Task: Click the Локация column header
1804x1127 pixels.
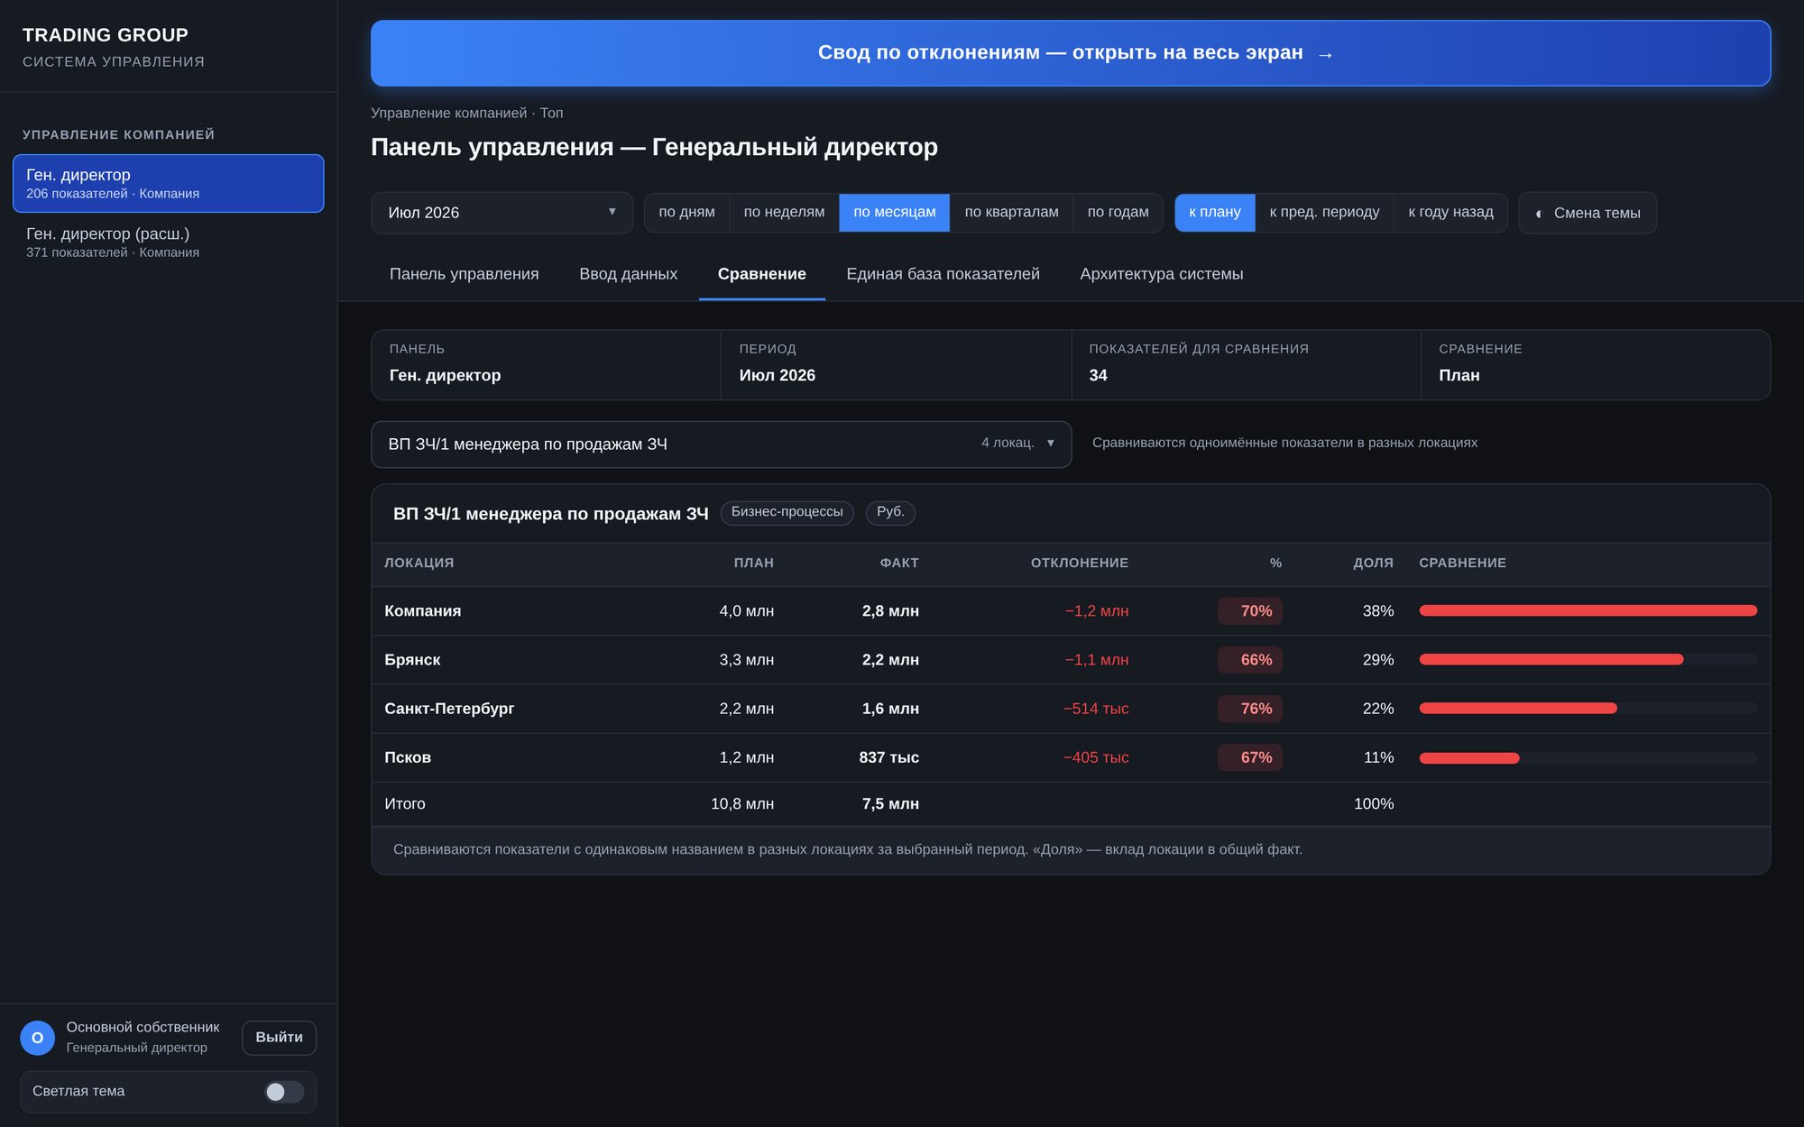Action: [x=419, y=563]
